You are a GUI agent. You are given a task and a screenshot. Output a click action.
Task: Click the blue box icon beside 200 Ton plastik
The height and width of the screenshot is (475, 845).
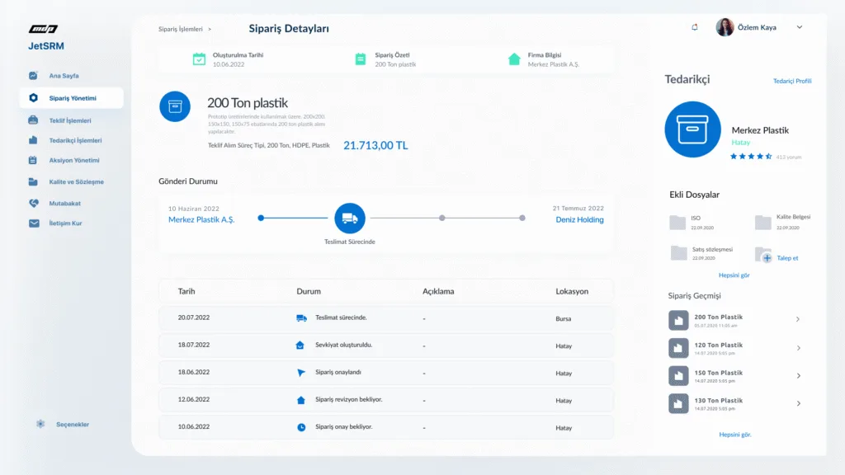pos(174,106)
